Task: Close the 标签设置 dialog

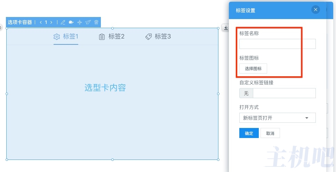Action: pyautogui.click(x=315, y=10)
